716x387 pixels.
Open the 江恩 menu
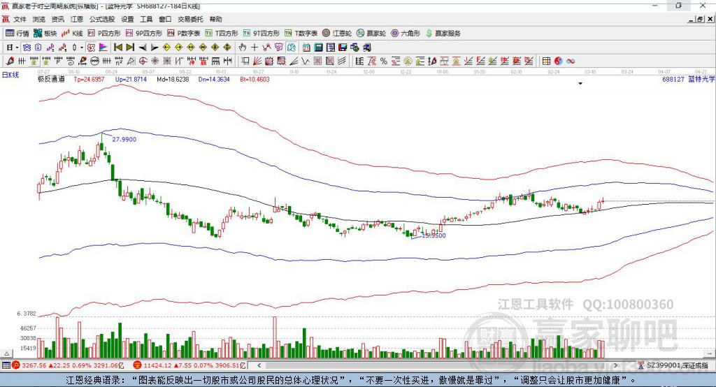[x=77, y=19]
